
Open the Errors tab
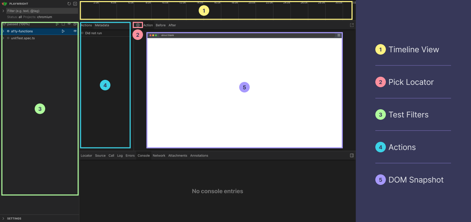(130, 155)
